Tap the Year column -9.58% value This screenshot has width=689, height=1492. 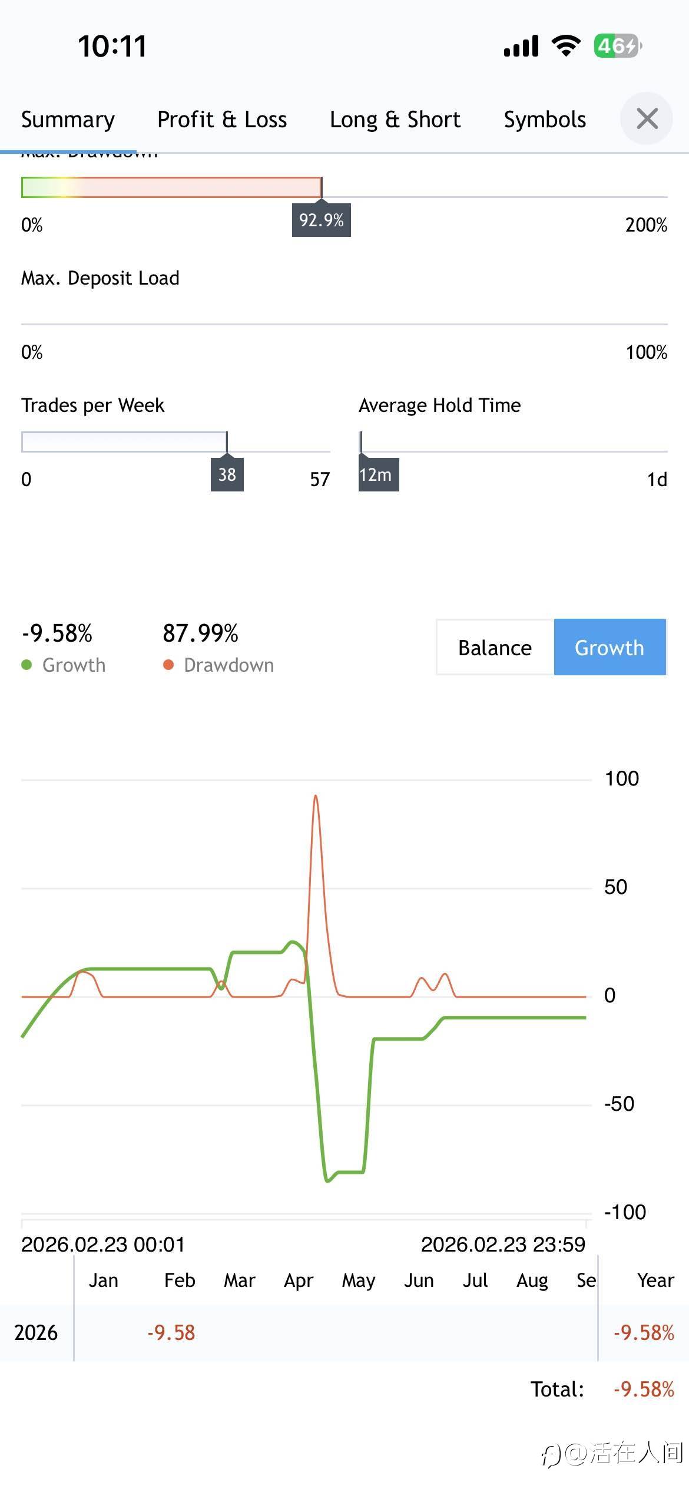[x=644, y=1333]
